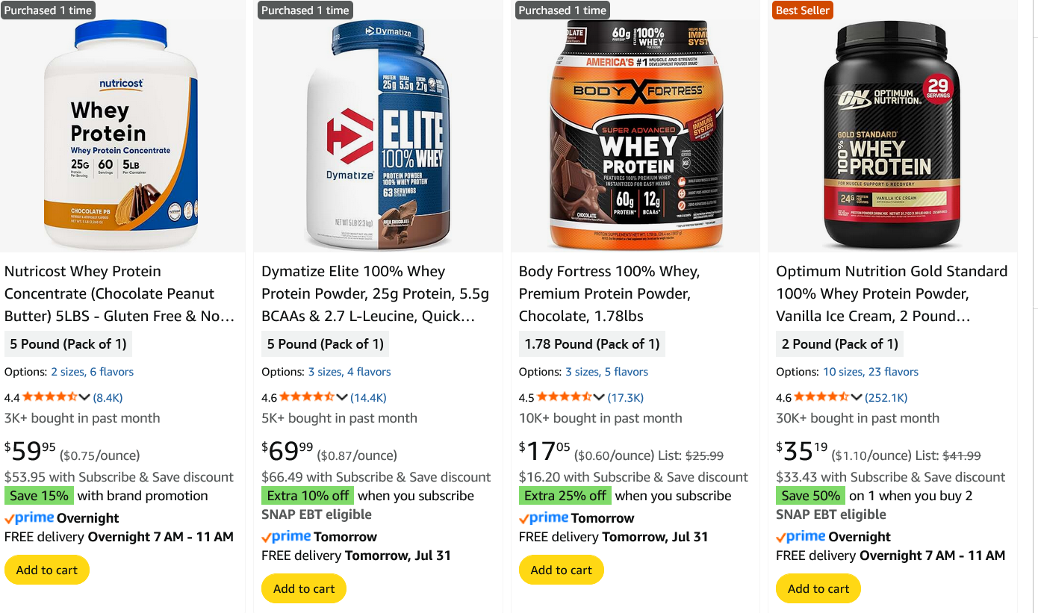Open Optimum Nutrition 10 sizes, 23 flavors options
Screen dimensions: 1038x613
(871, 372)
